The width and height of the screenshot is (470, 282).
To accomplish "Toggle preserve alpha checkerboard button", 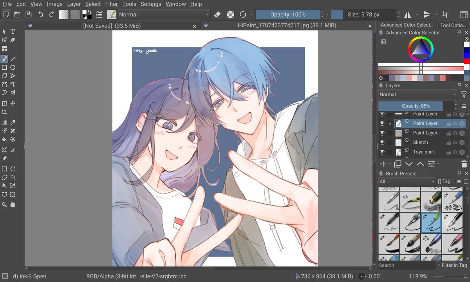I will click(x=231, y=14).
